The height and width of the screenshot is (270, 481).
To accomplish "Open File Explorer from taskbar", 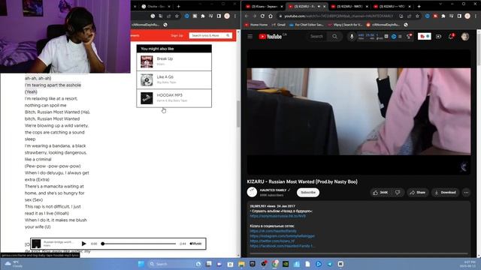I will [241, 264].
